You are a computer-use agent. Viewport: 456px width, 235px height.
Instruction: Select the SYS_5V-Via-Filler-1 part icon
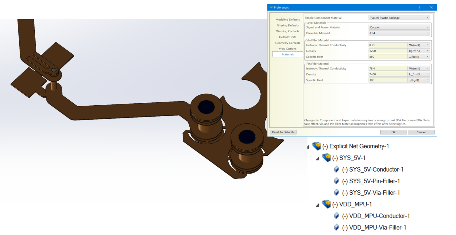337,192
